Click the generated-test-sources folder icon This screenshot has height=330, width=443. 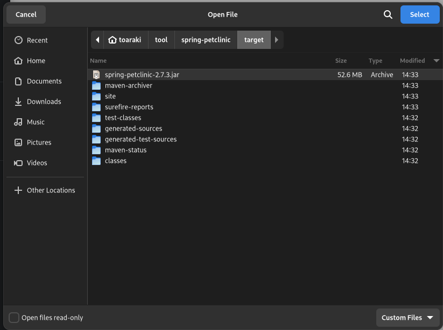pyautogui.click(x=96, y=139)
